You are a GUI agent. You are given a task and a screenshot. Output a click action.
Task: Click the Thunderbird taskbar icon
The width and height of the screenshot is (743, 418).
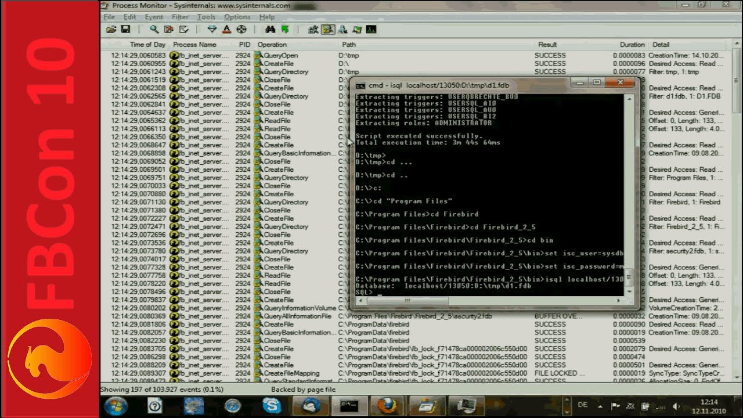tap(310, 405)
